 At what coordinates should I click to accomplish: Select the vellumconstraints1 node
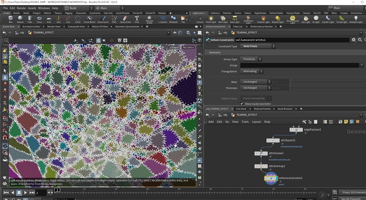[271, 178]
